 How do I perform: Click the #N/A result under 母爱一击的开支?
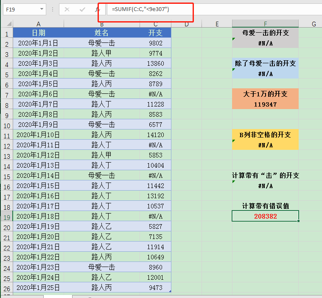point(265,43)
